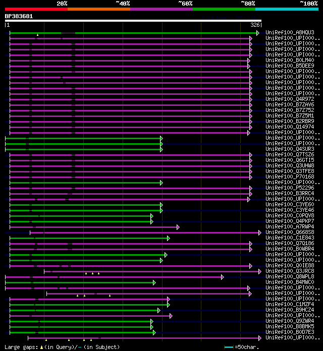Click the green alignment bar of UniRef100_Q4SUR3
Viewport: 323px width, 351px height.
coord(83,150)
